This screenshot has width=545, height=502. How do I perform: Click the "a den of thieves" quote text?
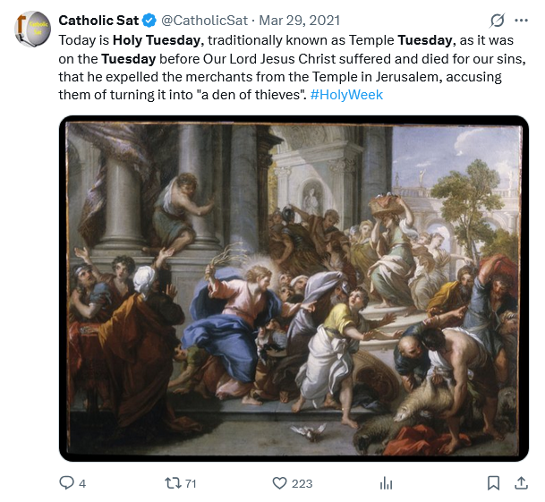pos(269,94)
